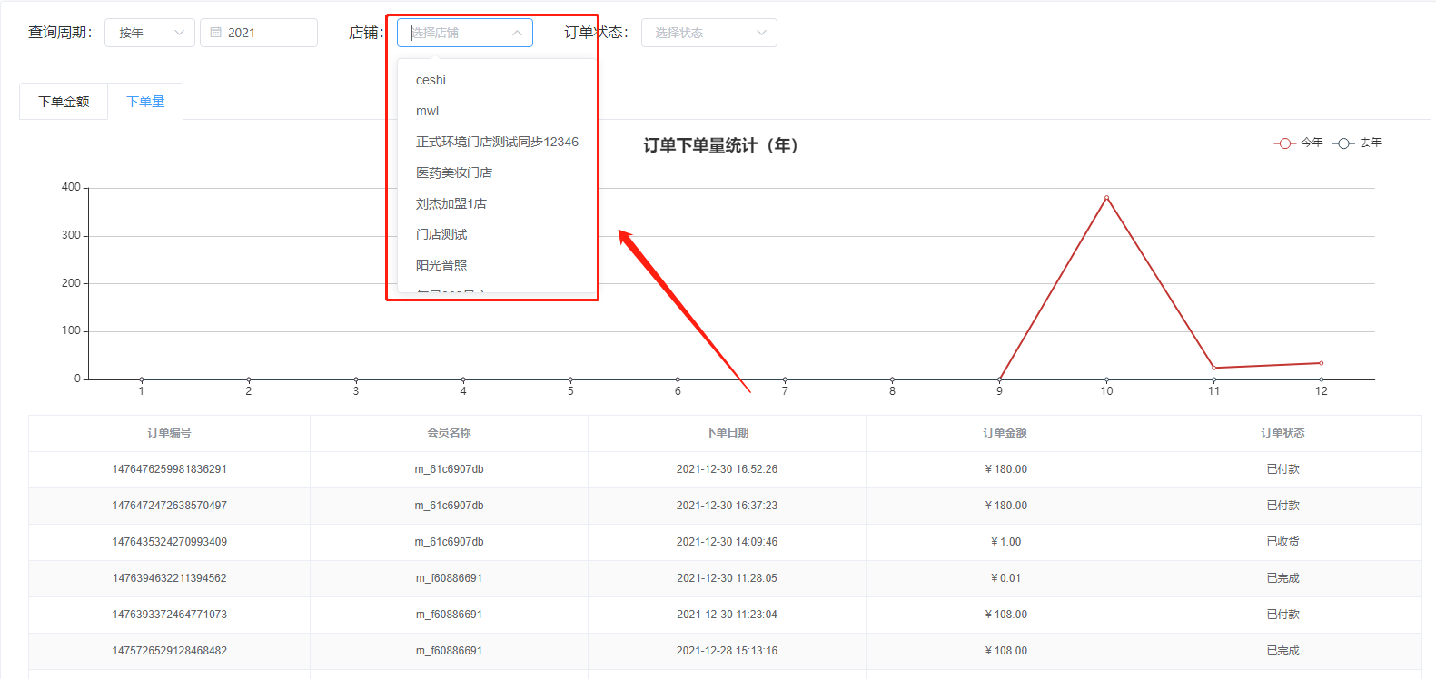Image resolution: width=1436 pixels, height=679 pixels.
Task: Toggle 今年 legend series marker
Action: [1284, 143]
